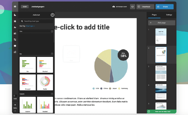Click the cloud saved status icon
This screenshot has width=188, height=115.
click(x=114, y=7)
